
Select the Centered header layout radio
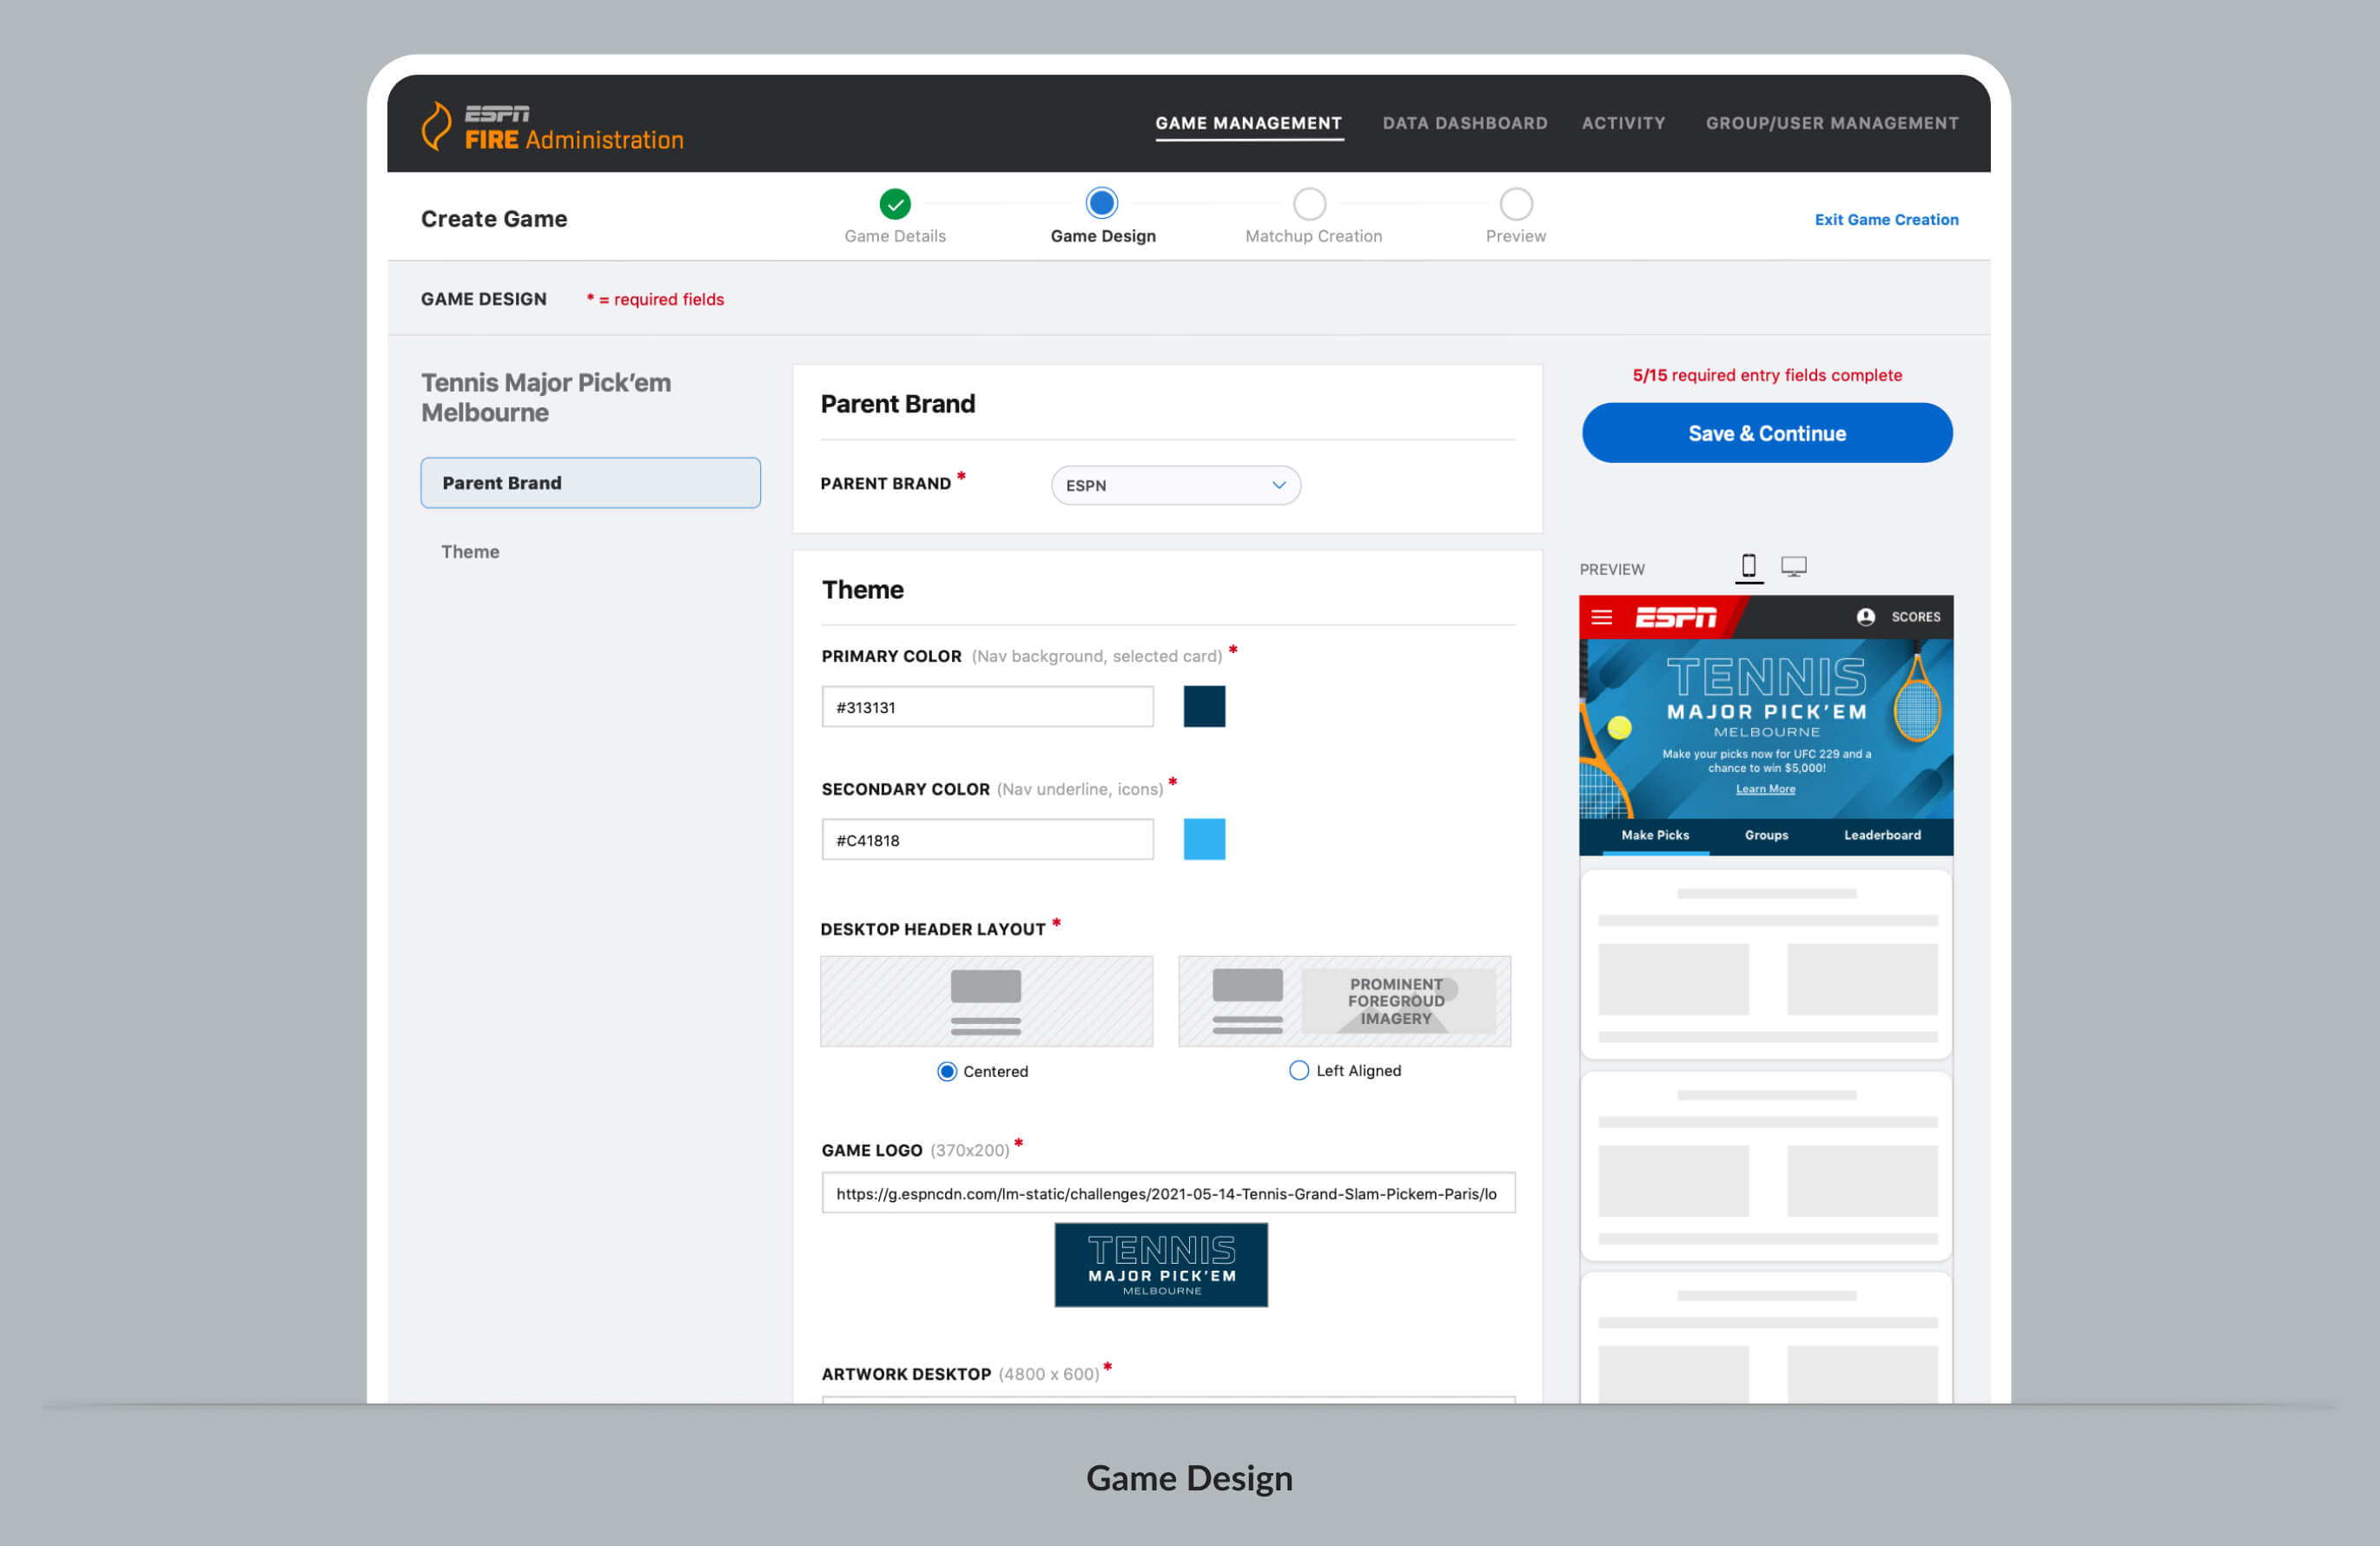point(946,1071)
